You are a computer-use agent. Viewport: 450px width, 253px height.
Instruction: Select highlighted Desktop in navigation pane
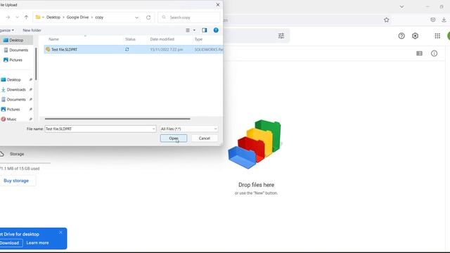click(x=16, y=40)
